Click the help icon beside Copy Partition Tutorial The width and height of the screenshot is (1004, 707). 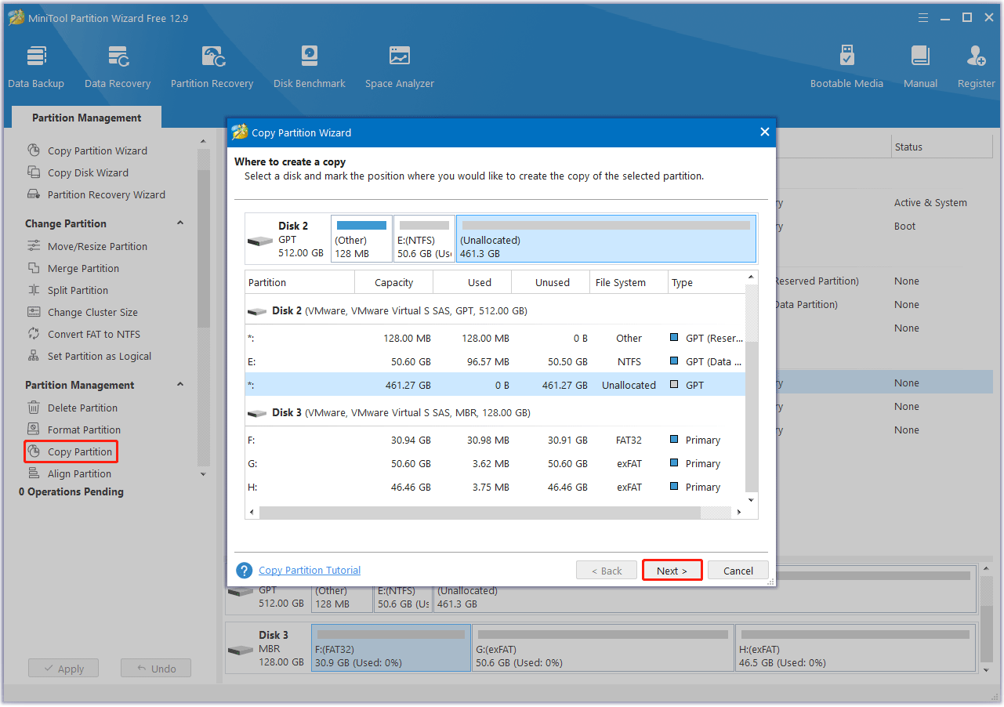coord(245,571)
